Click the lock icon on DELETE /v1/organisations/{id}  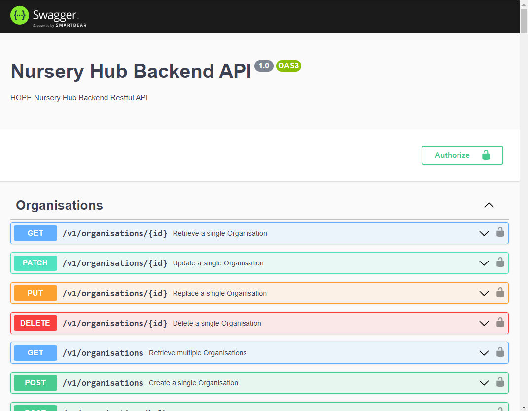point(500,323)
